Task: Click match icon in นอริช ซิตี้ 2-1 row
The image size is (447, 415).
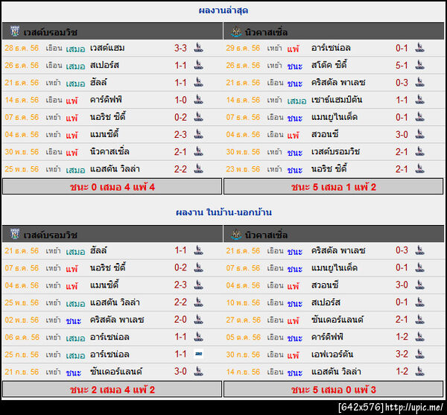Action: coord(419,168)
